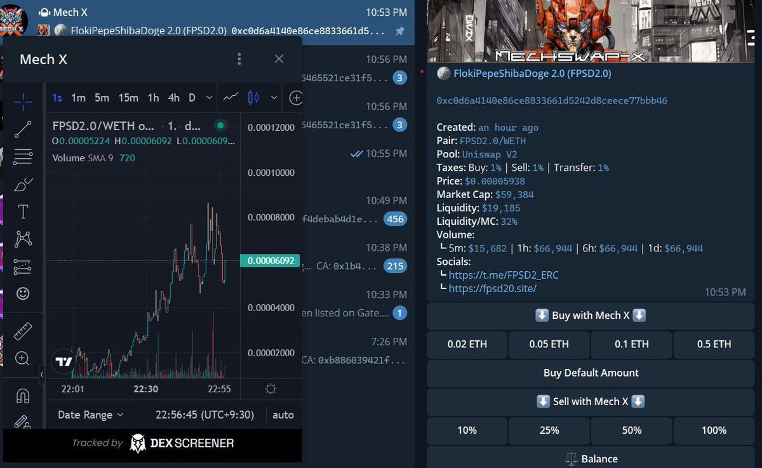Click the Volume SMA 9 indicator label
The height and width of the screenshot is (468, 762).
point(83,158)
